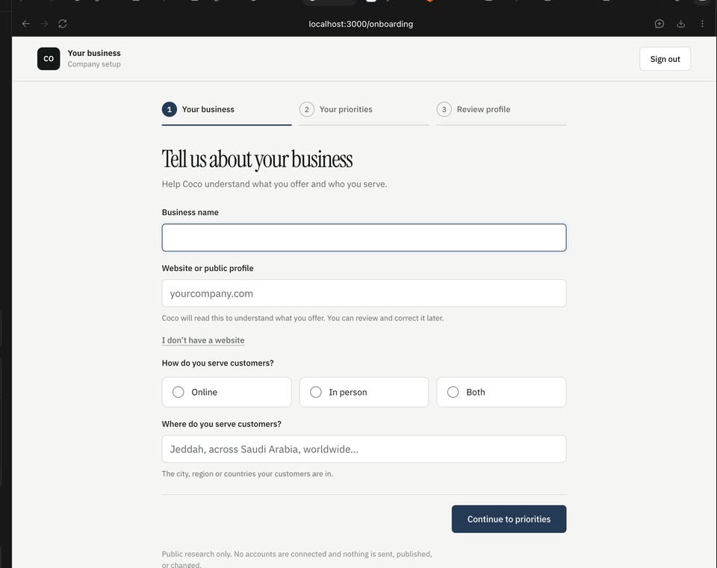Choose the In person radio option

point(364,392)
